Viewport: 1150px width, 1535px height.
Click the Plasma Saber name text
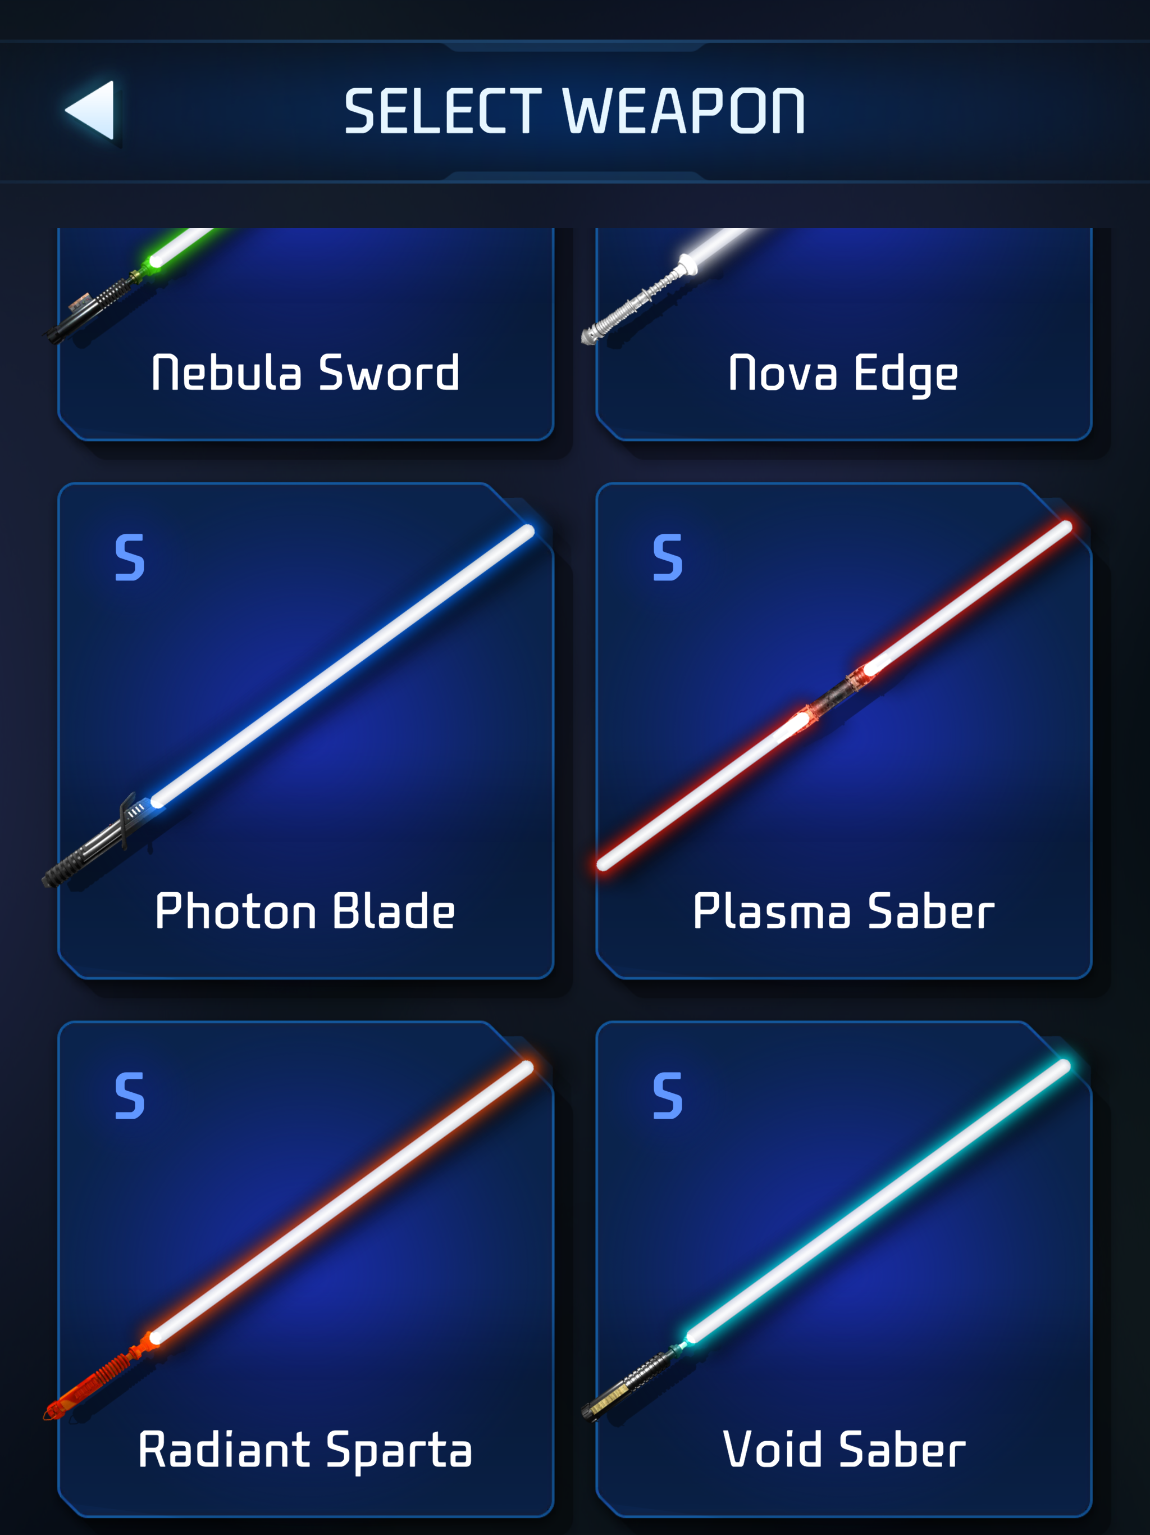click(843, 911)
